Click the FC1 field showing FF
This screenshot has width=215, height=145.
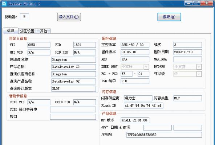pyautogui.click(x=126, y=74)
